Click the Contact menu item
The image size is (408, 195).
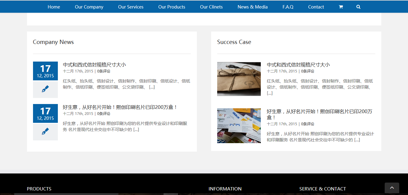point(316,7)
